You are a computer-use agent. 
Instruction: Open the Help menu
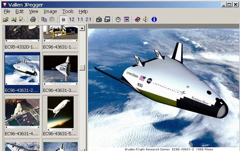[83, 11]
